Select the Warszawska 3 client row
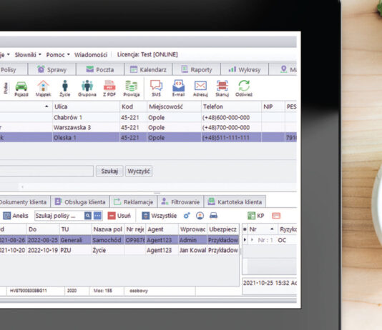Image resolution: width=382 pixels, height=330 pixels. coord(148,127)
